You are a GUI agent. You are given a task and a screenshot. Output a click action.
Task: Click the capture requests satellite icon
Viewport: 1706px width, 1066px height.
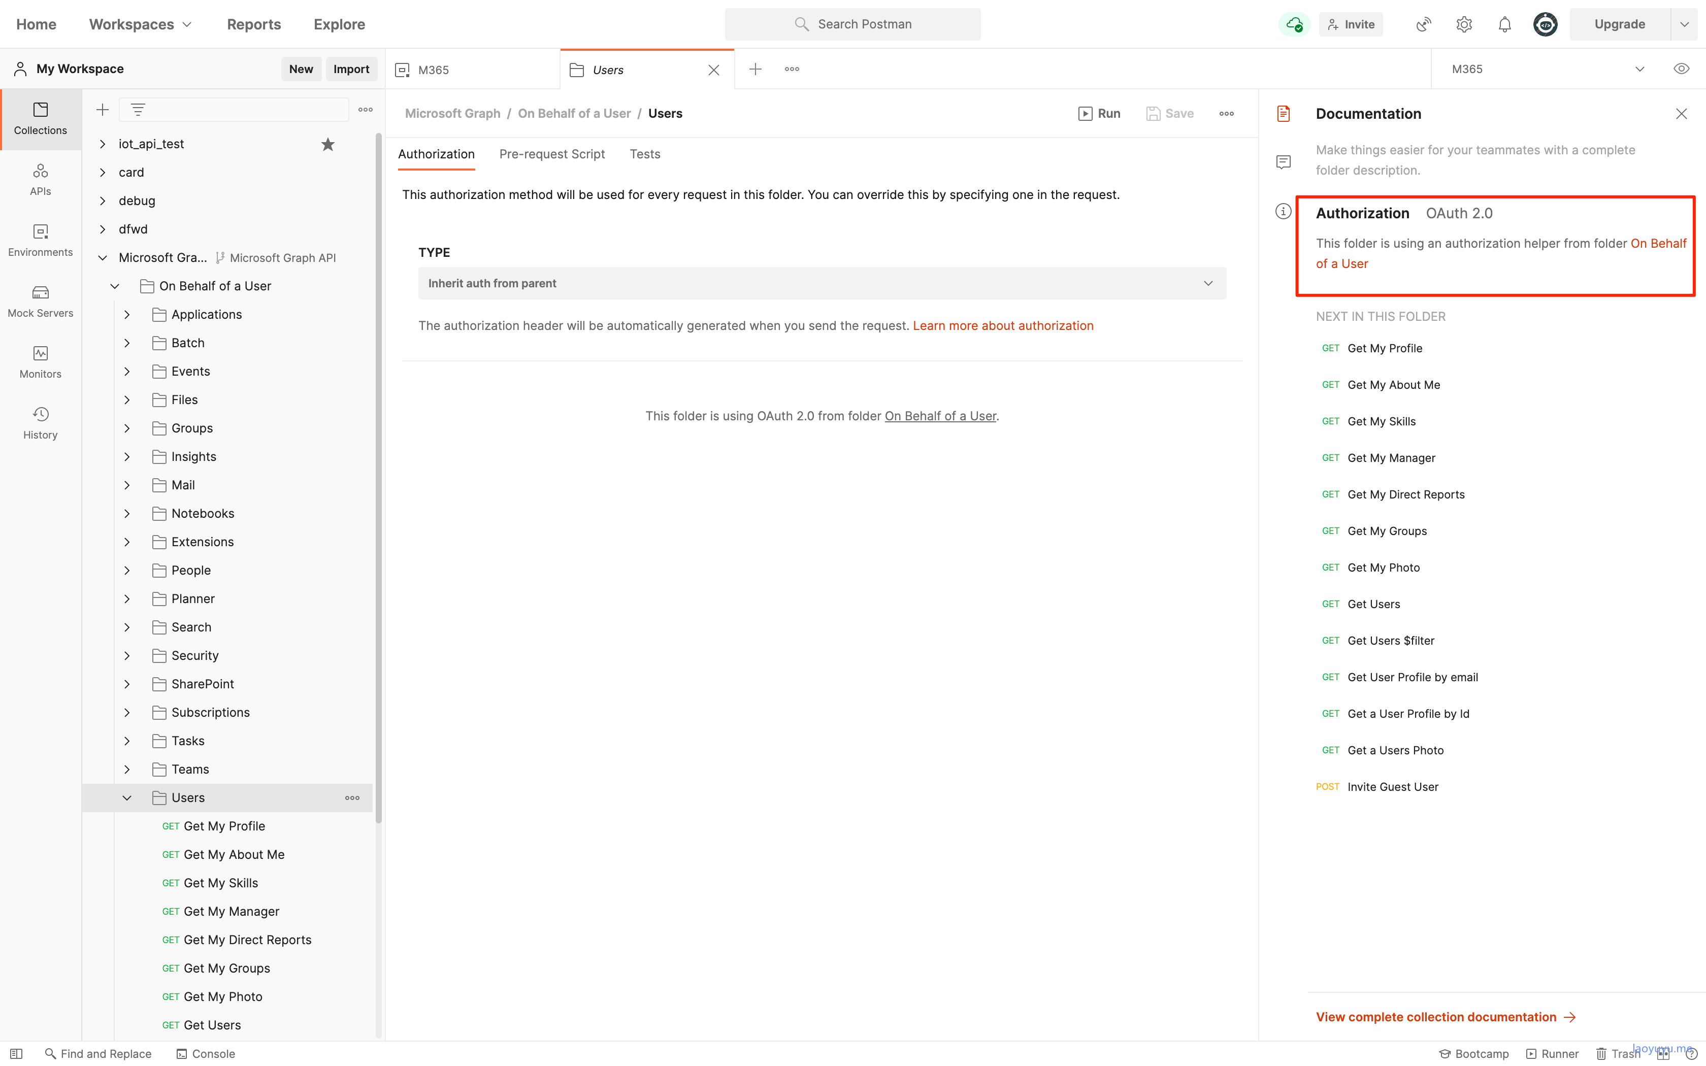coord(1423,24)
